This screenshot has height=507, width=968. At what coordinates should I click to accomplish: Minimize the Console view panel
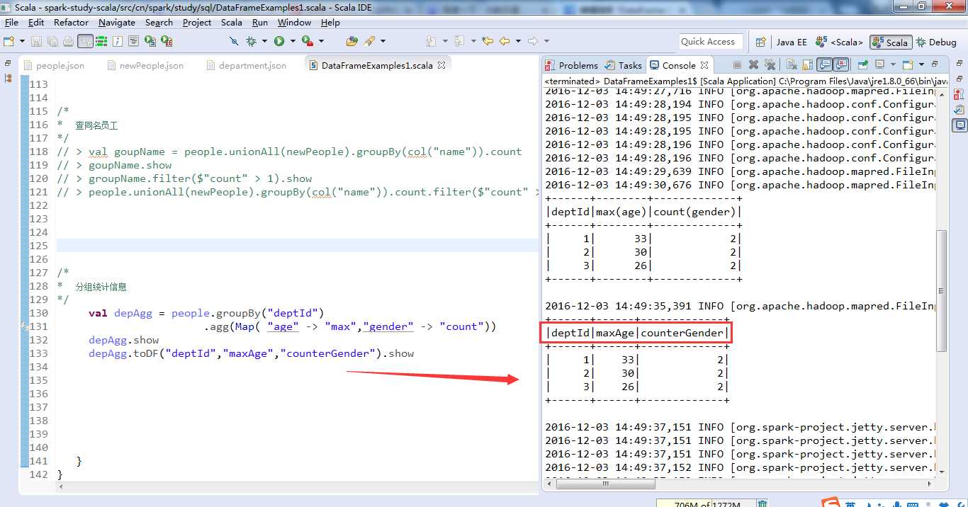935,64
